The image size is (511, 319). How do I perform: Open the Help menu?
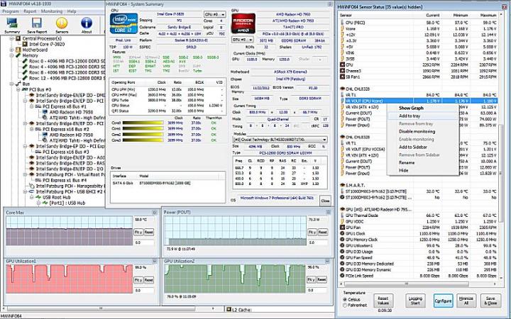(72, 11)
